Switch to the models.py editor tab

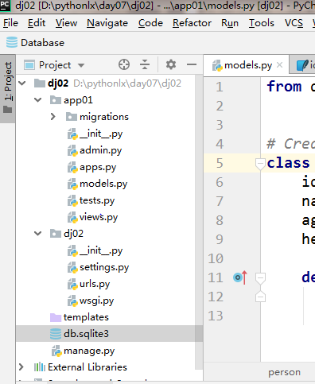pos(246,65)
